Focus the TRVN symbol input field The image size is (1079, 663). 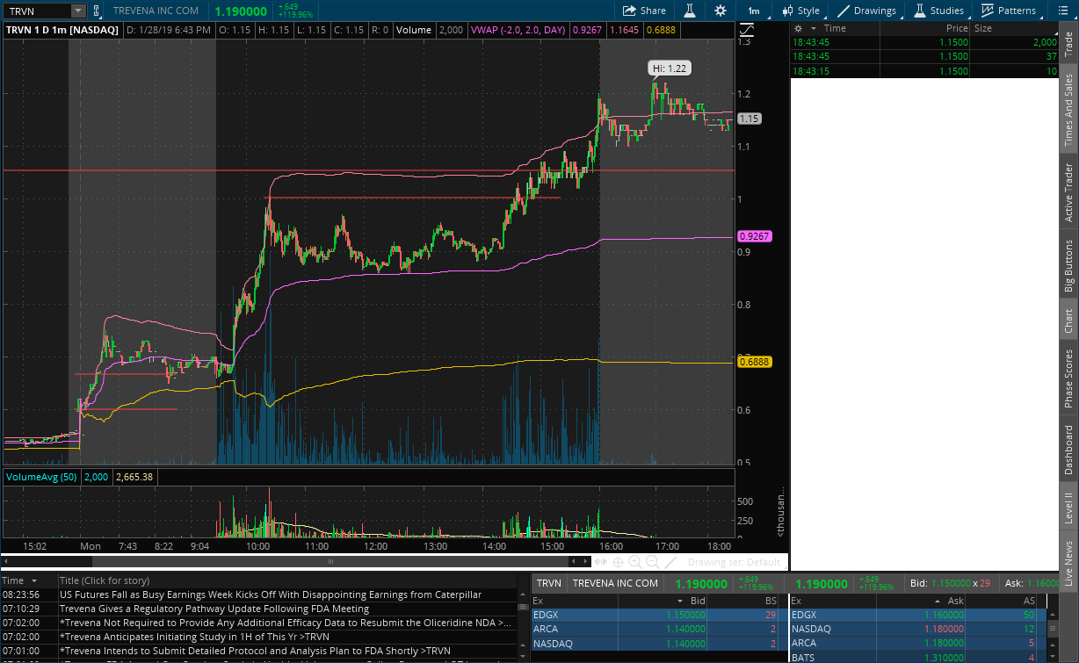36,11
